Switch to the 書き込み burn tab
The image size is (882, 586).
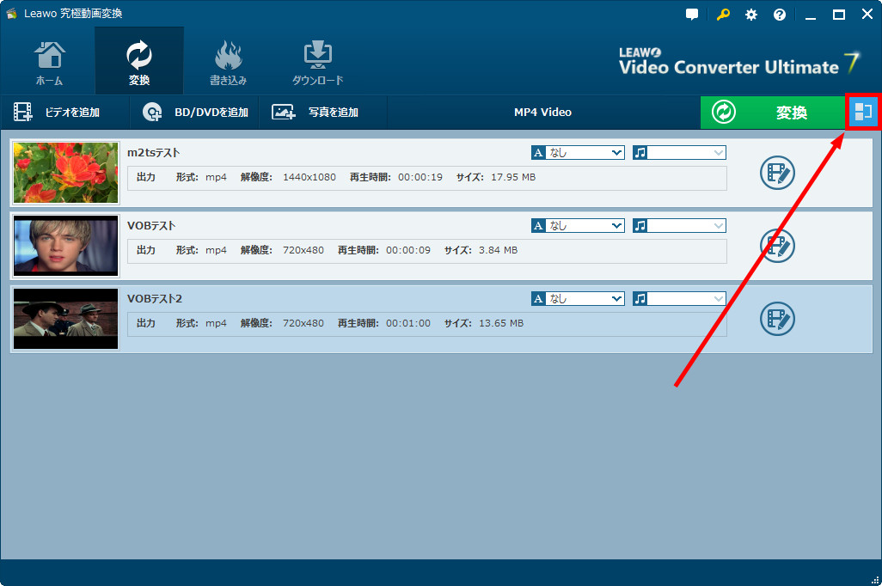coord(228,62)
